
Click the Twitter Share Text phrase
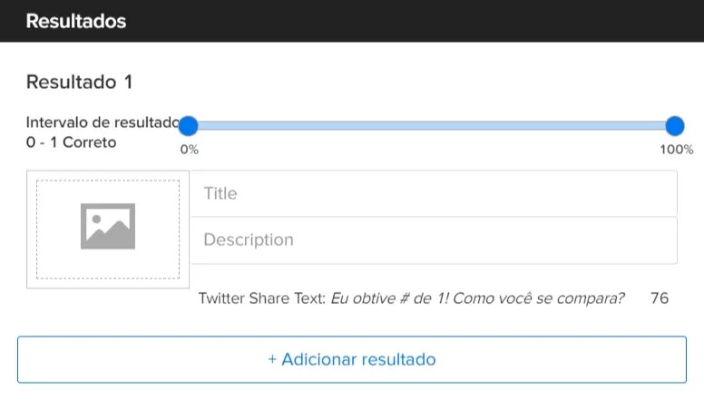(x=477, y=298)
